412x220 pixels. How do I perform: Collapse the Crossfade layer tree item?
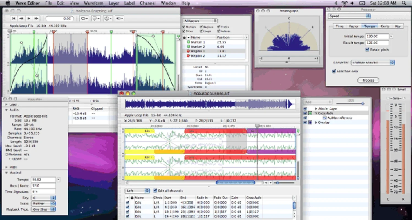pos(316,113)
